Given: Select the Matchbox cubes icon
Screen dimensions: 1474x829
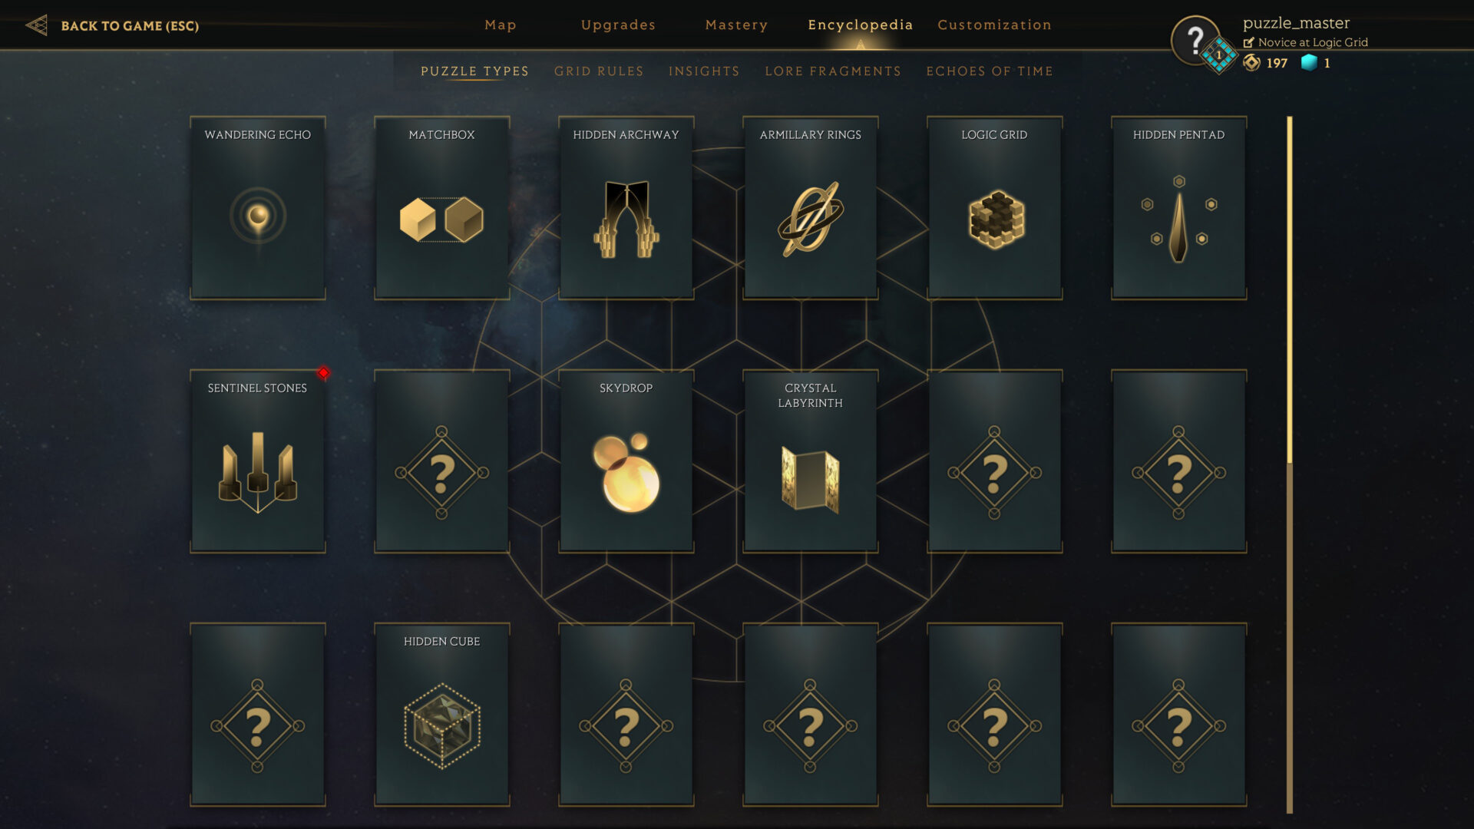Looking at the screenshot, I should coord(441,220).
